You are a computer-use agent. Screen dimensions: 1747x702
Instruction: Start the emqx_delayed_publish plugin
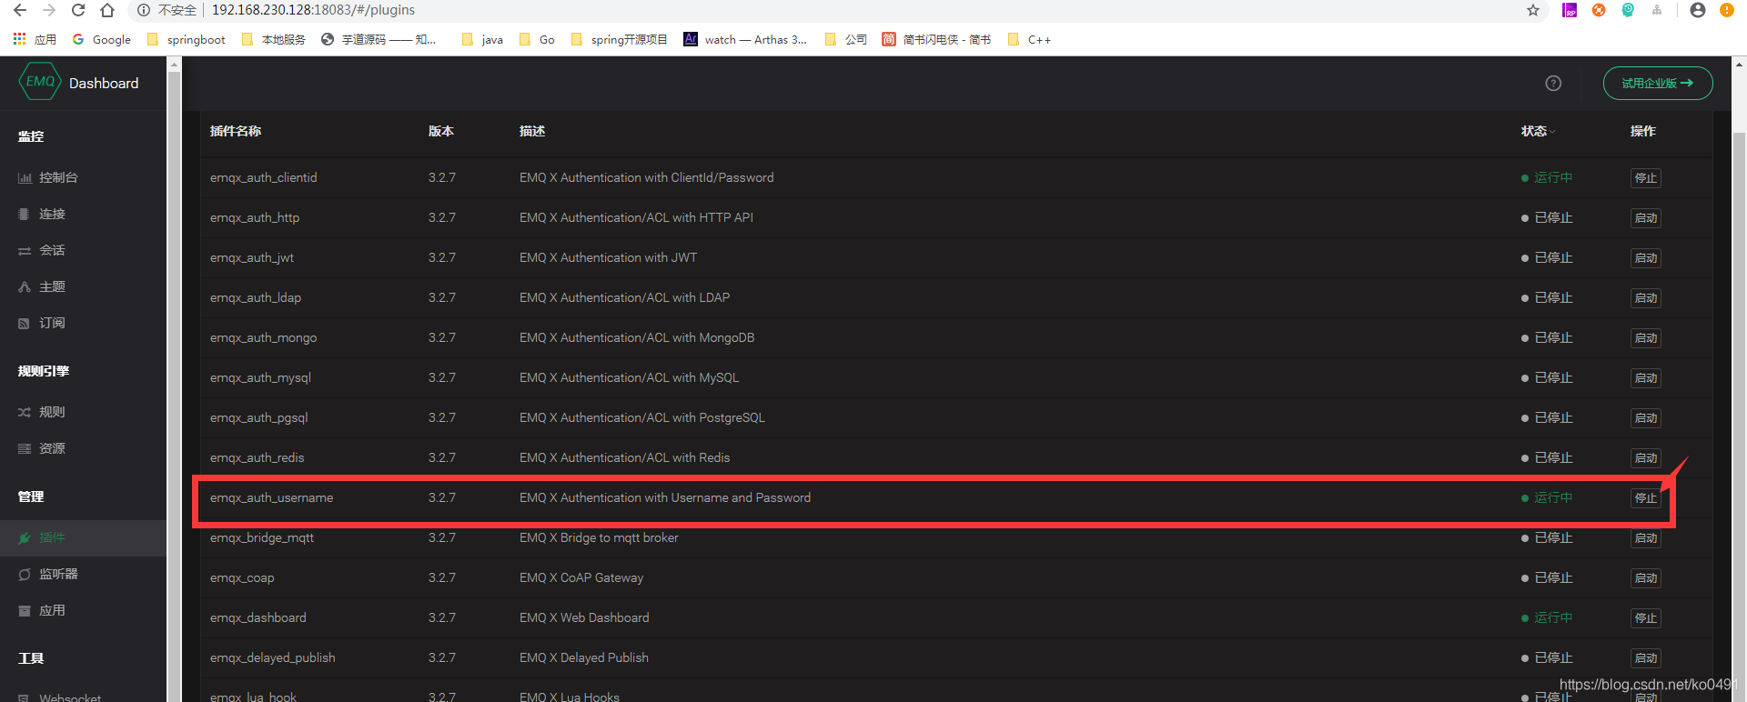(x=1645, y=658)
